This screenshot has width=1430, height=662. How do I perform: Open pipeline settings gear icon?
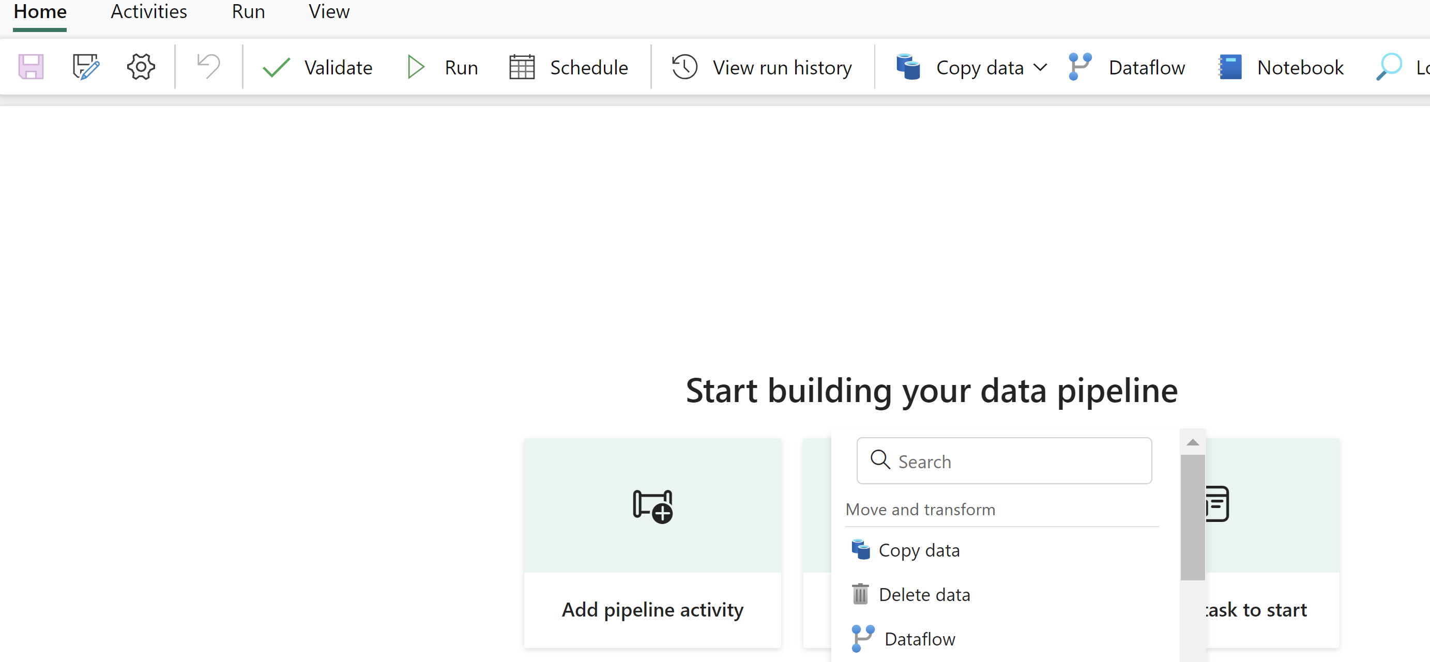pos(141,67)
